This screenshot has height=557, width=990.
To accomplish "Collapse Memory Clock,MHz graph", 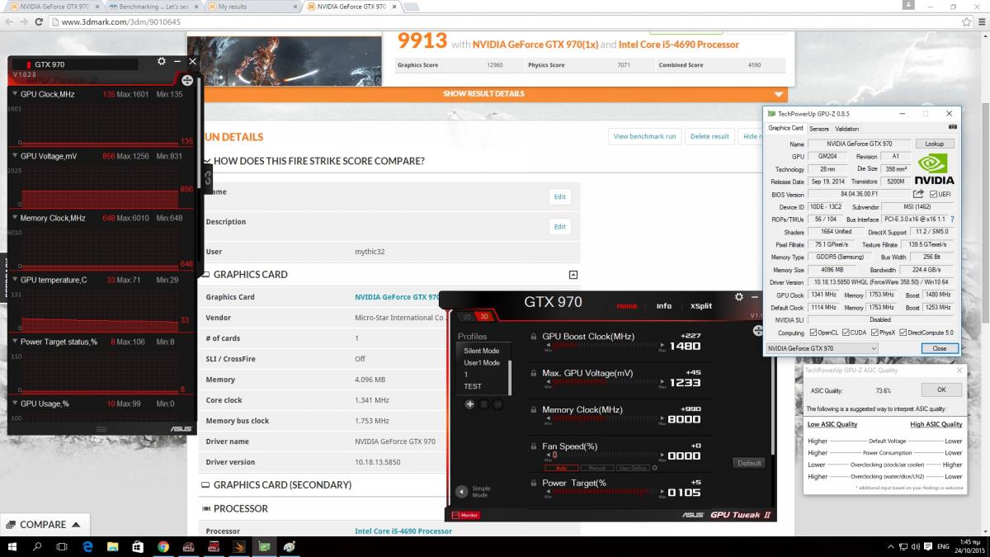I will click(14, 218).
